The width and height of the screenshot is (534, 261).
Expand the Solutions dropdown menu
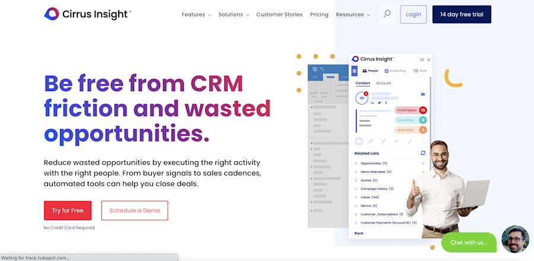pyautogui.click(x=234, y=15)
